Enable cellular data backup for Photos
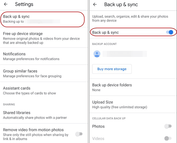 point(168,126)
